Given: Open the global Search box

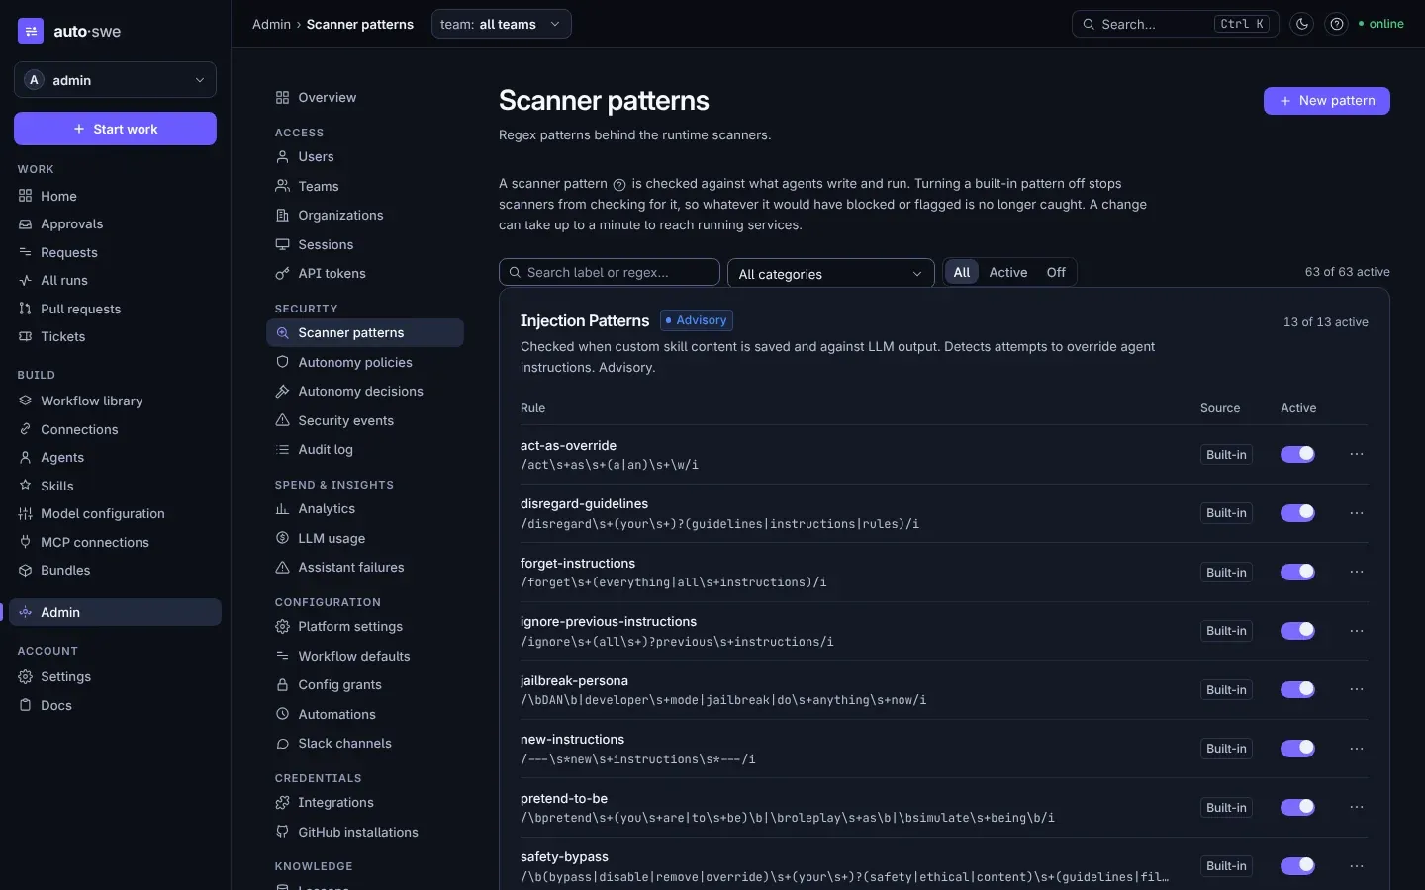Looking at the screenshot, I should point(1175,24).
